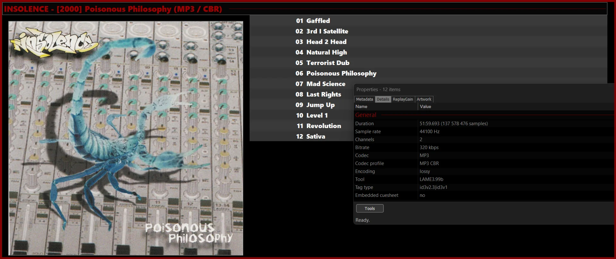Screen dimensions: 616x259
Task: Select the Embedded cuesheet value no
Action: [x=422, y=196]
